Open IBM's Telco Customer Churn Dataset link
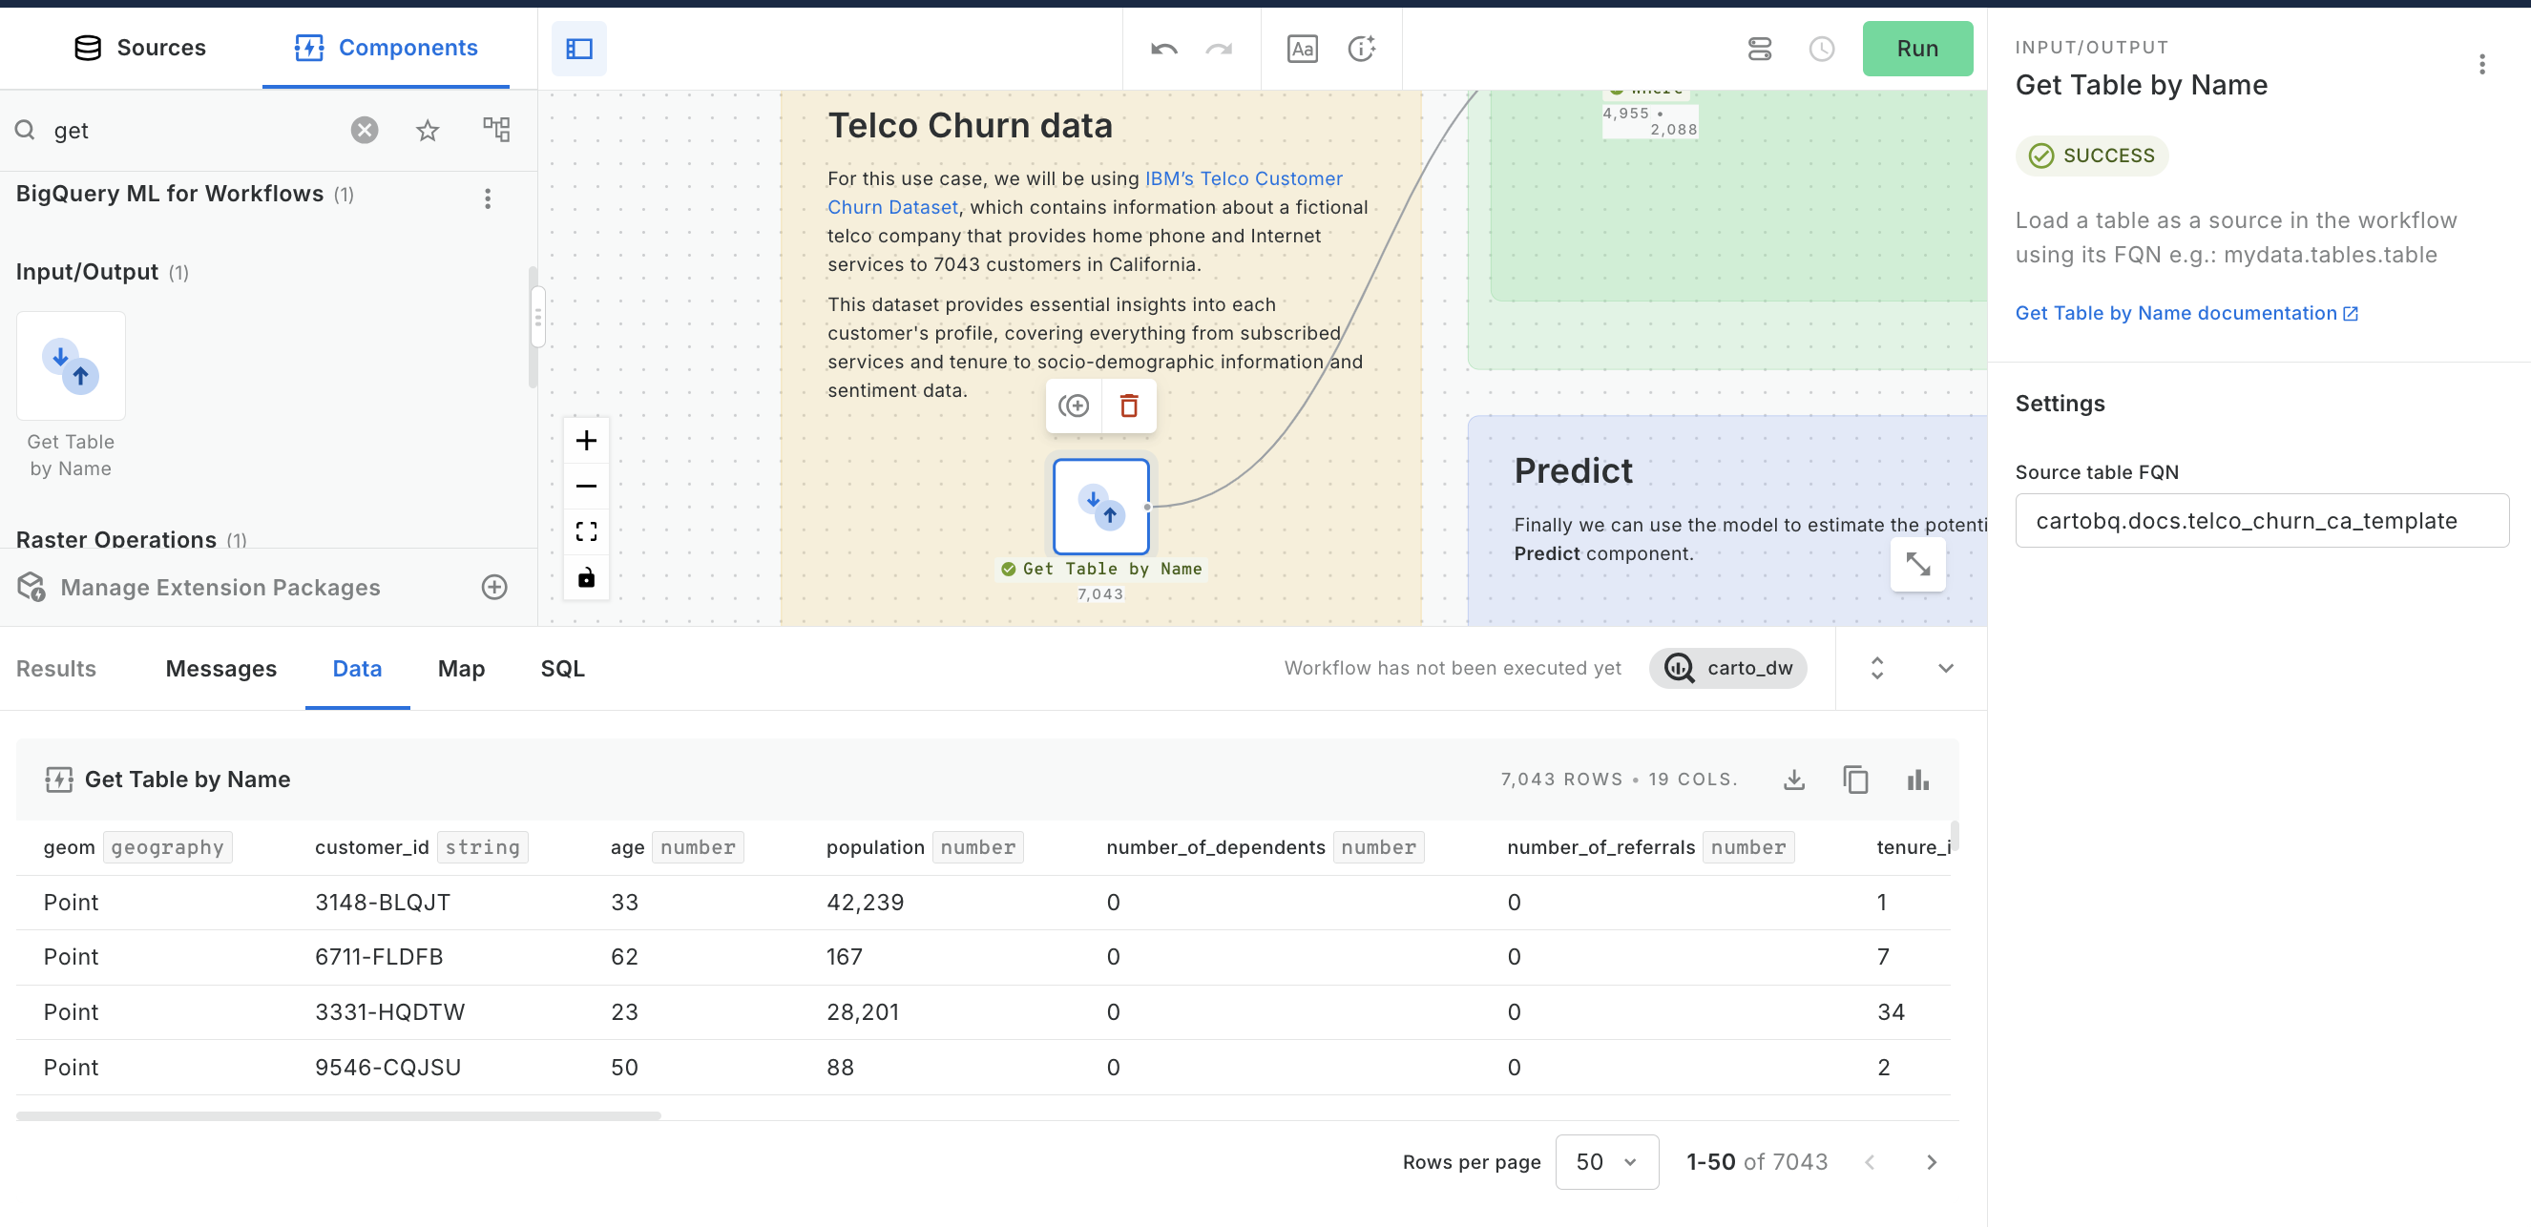 point(1085,193)
